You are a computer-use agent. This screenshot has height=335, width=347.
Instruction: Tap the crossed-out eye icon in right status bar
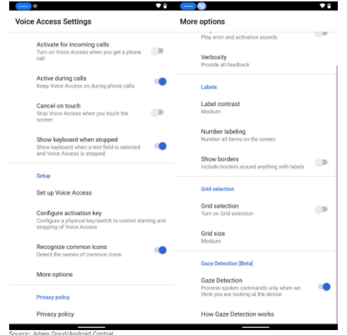[x=201, y=6]
